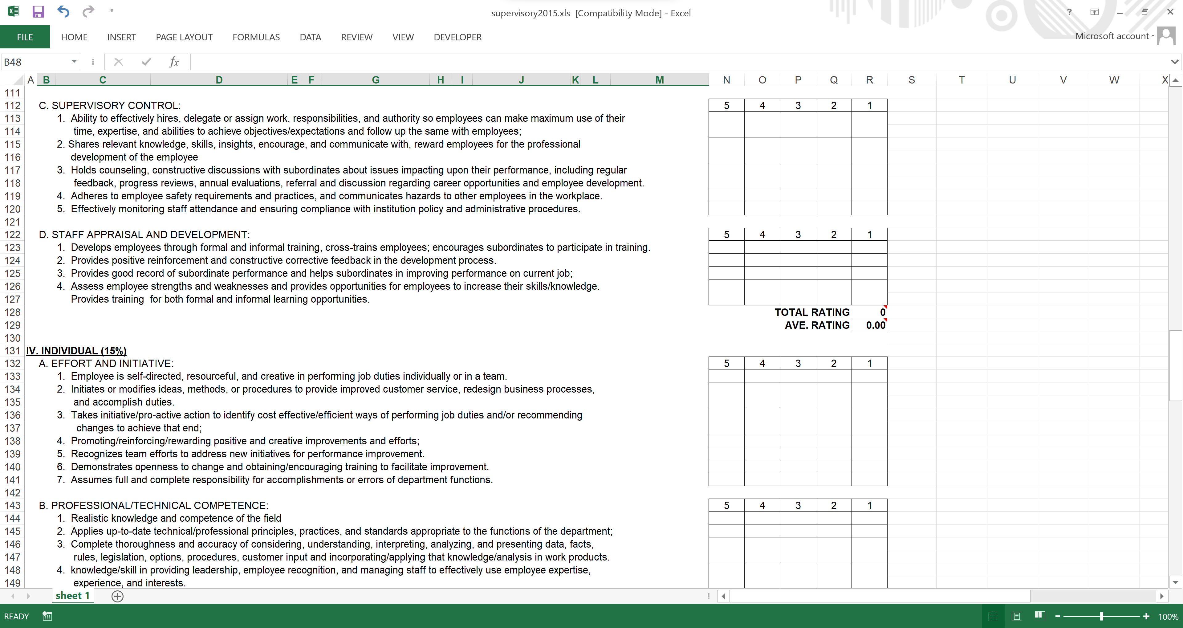This screenshot has height=628, width=1183.
Task: Click the zoom slider handle
Action: pos(1101,617)
